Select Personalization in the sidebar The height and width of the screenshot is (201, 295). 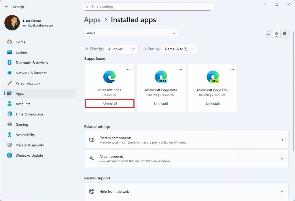coord(40,83)
